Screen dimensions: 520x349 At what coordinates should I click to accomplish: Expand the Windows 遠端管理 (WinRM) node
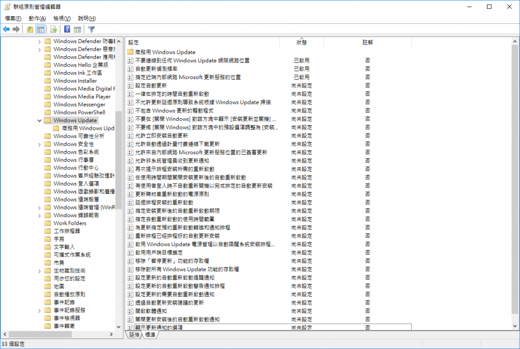pos(40,207)
